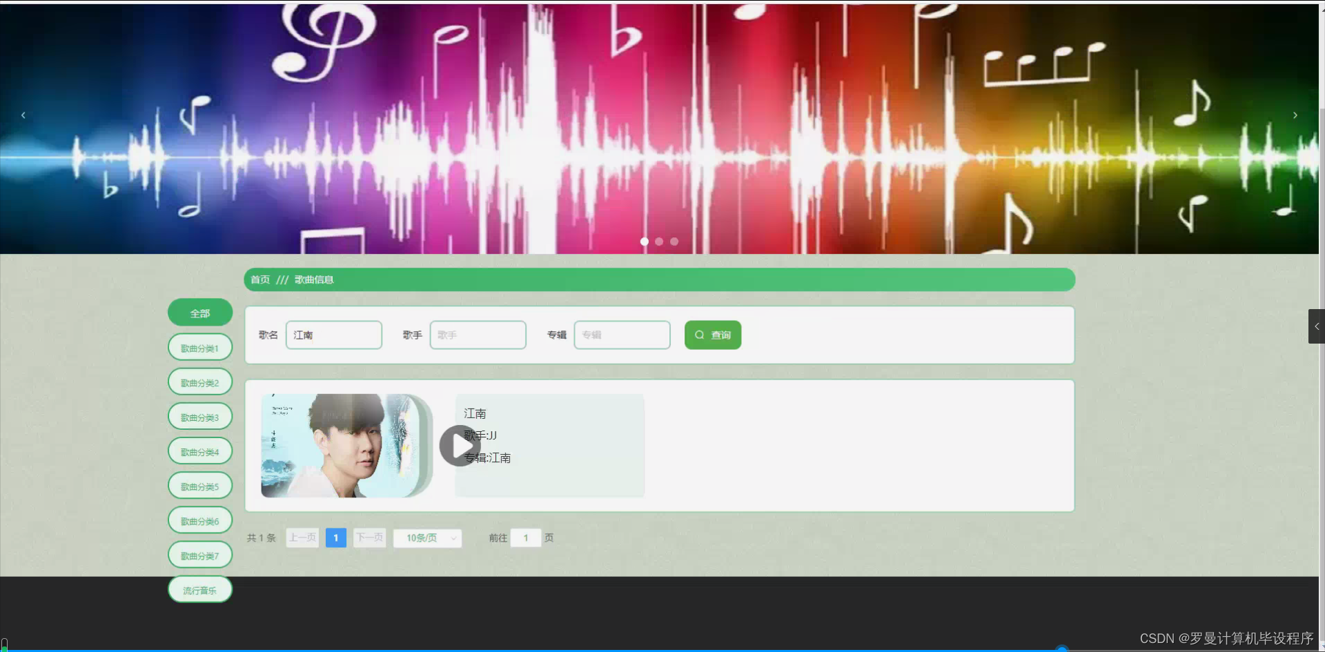Filter by 歌曲分类3
The height and width of the screenshot is (652, 1325).
click(200, 417)
